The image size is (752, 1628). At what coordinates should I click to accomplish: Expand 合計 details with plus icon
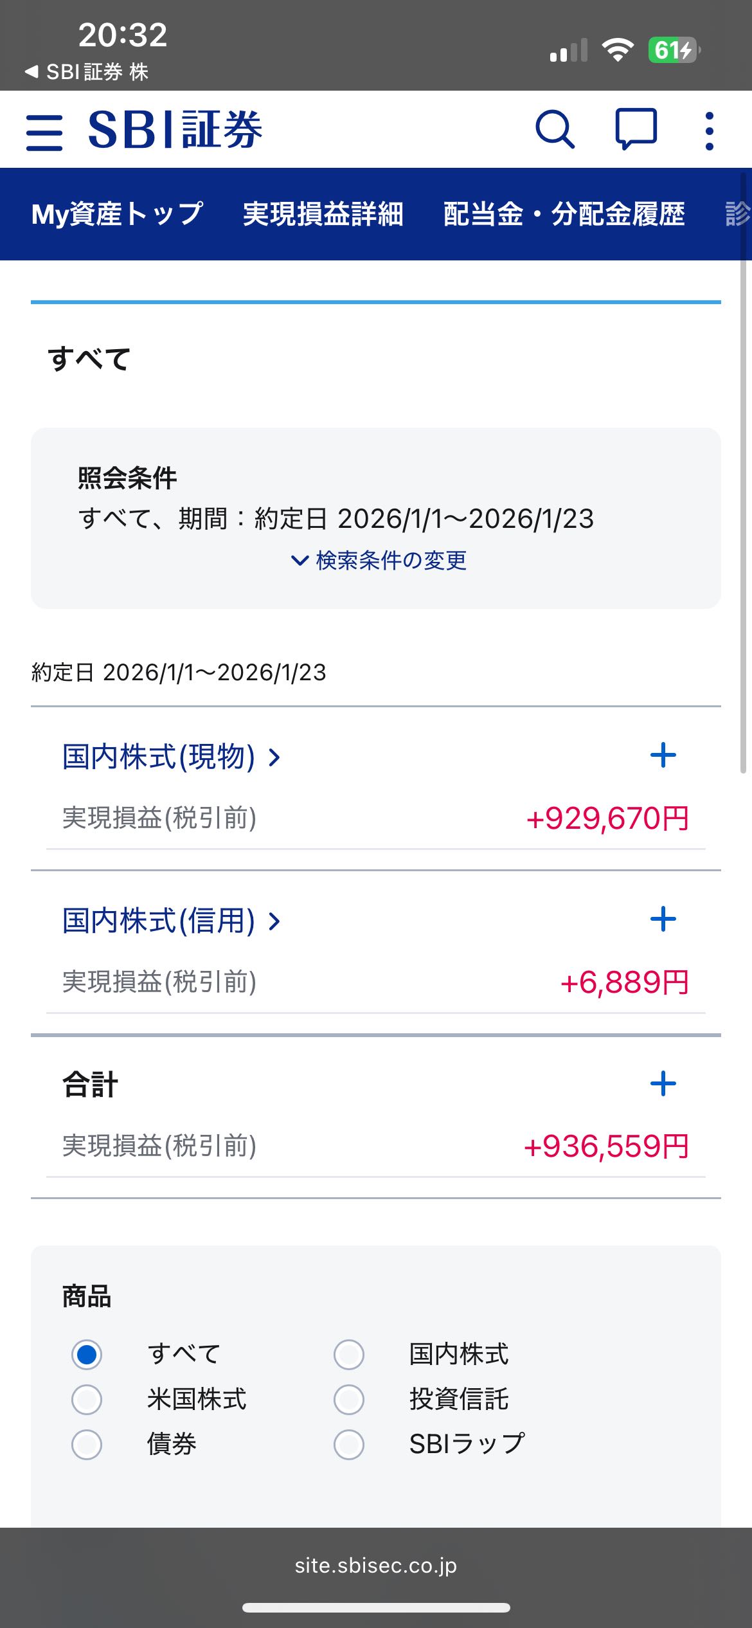point(663,1084)
